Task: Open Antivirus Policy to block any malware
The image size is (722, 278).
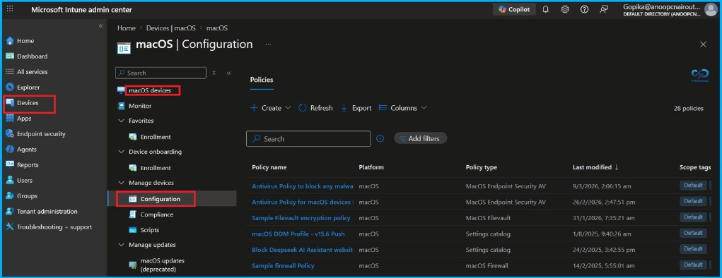Action: [x=303, y=186]
